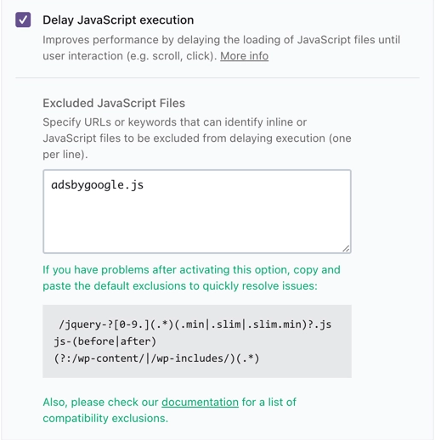The image size is (435, 440).
Task: Grab the textarea resize handle corner
Action: pyautogui.click(x=346, y=248)
